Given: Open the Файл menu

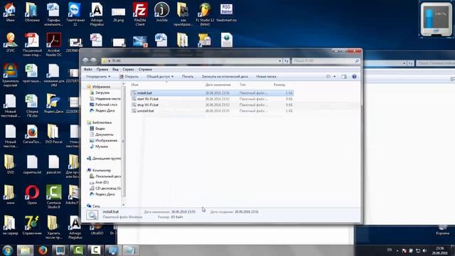Looking at the screenshot, I should tap(88, 70).
